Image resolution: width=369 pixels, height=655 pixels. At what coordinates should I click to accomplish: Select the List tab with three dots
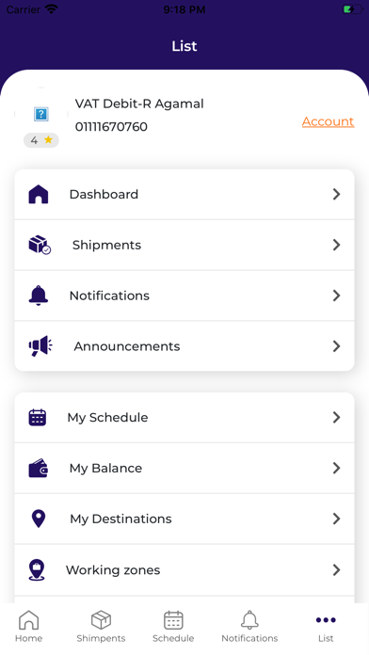click(x=326, y=626)
